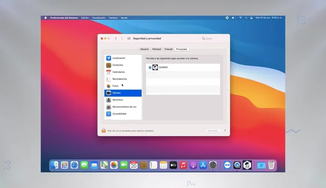This screenshot has width=326, height=188.
Task: Select Calendarios in the sidebar list
Action: click(118, 72)
